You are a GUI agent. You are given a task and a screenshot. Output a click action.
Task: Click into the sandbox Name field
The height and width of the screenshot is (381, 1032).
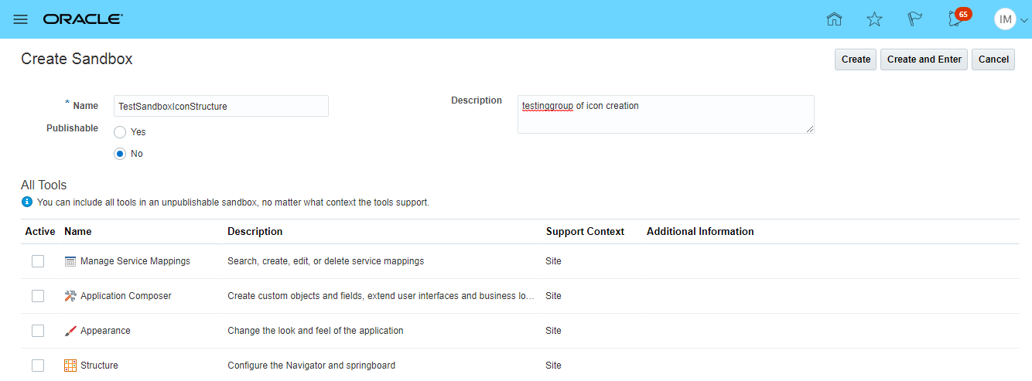tap(220, 106)
